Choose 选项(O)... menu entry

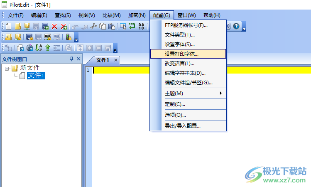(x=188, y=115)
